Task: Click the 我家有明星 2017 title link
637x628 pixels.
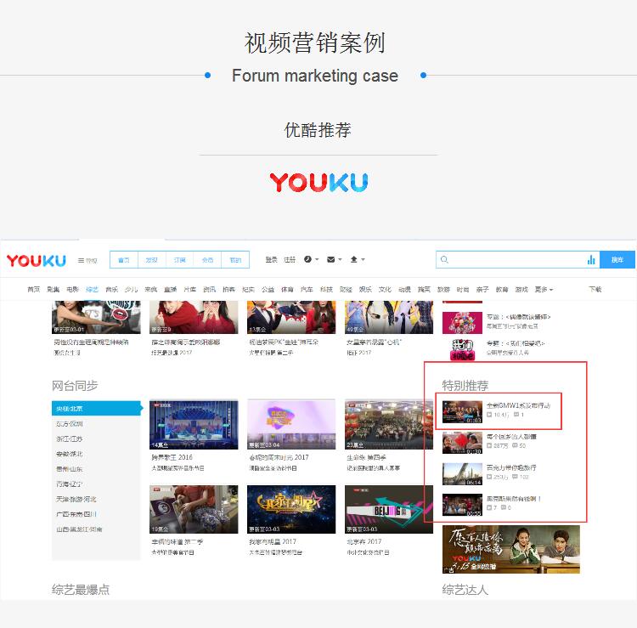Action: (x=273, y=542)
